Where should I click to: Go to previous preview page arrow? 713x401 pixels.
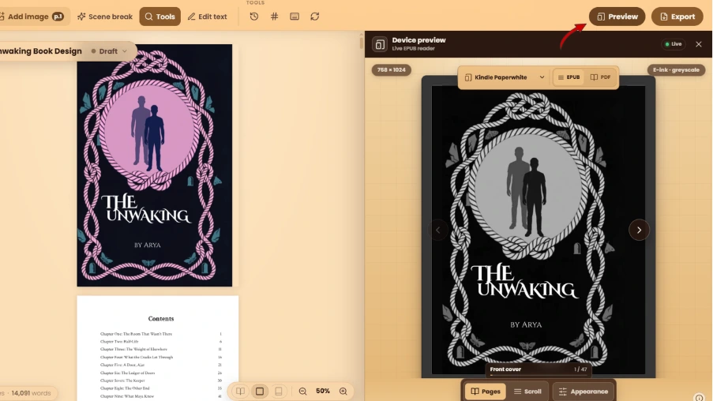click(x=438, y=230)
